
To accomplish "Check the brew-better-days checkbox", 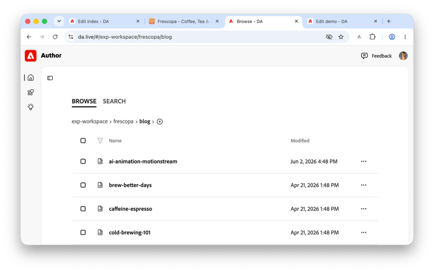I will click(83, 185).
